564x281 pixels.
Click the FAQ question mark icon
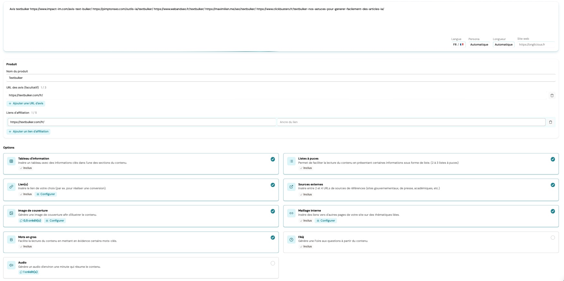pos(291,240)
